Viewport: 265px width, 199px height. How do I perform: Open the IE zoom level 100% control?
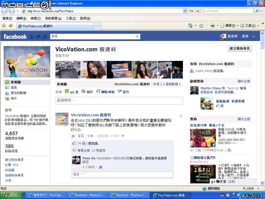[251, 188]
